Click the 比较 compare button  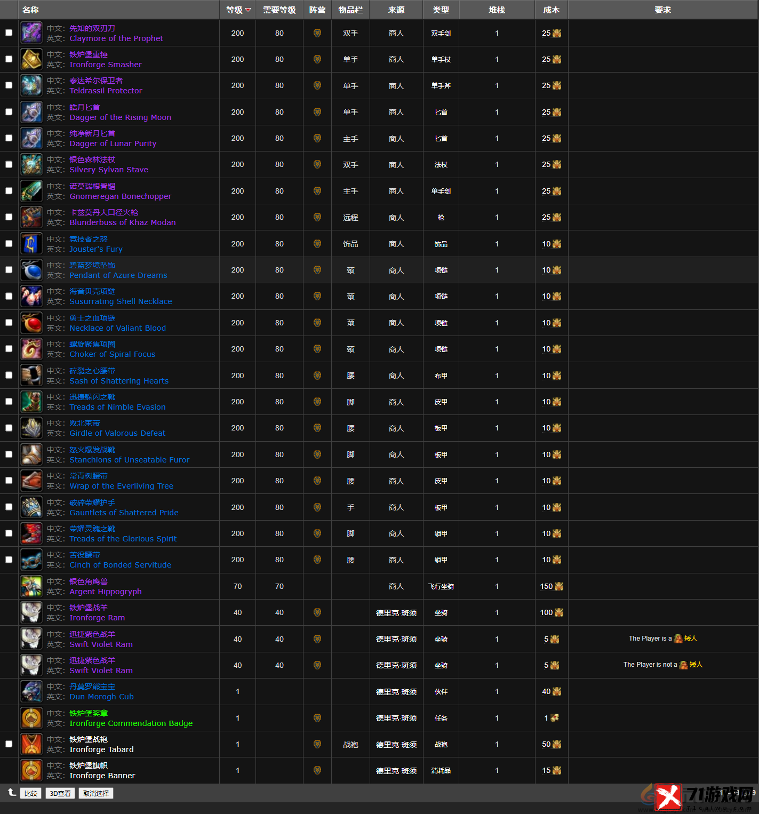pos(31,793)
